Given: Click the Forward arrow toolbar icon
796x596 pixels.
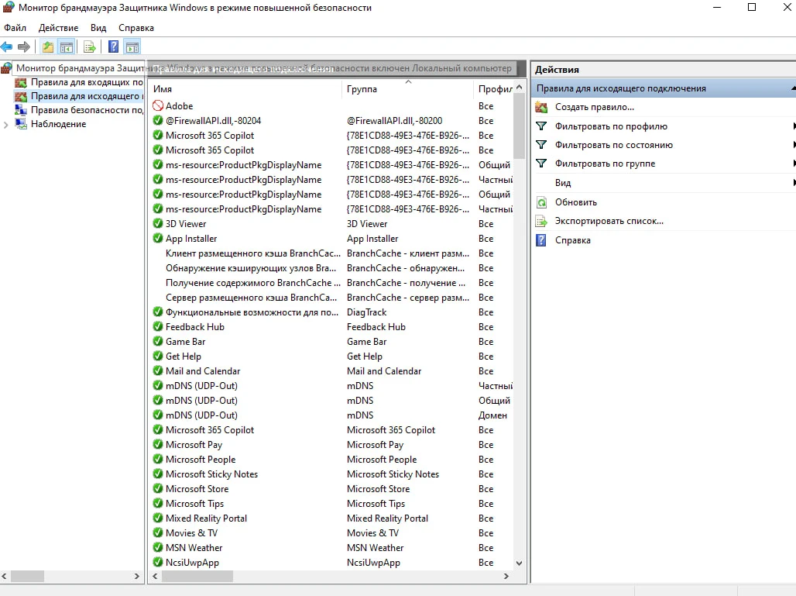Looking at the screenshot, I should tap(24, 47).
